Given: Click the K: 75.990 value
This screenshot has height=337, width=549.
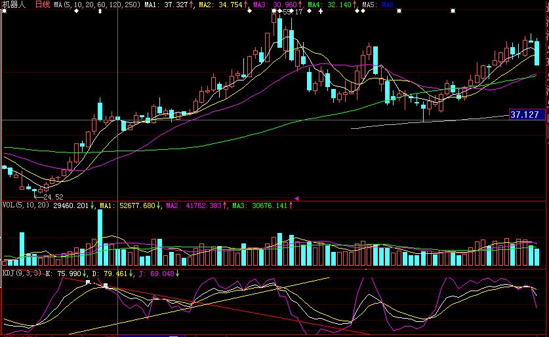Looking at the screenshot, I should [x=64, y=274].
